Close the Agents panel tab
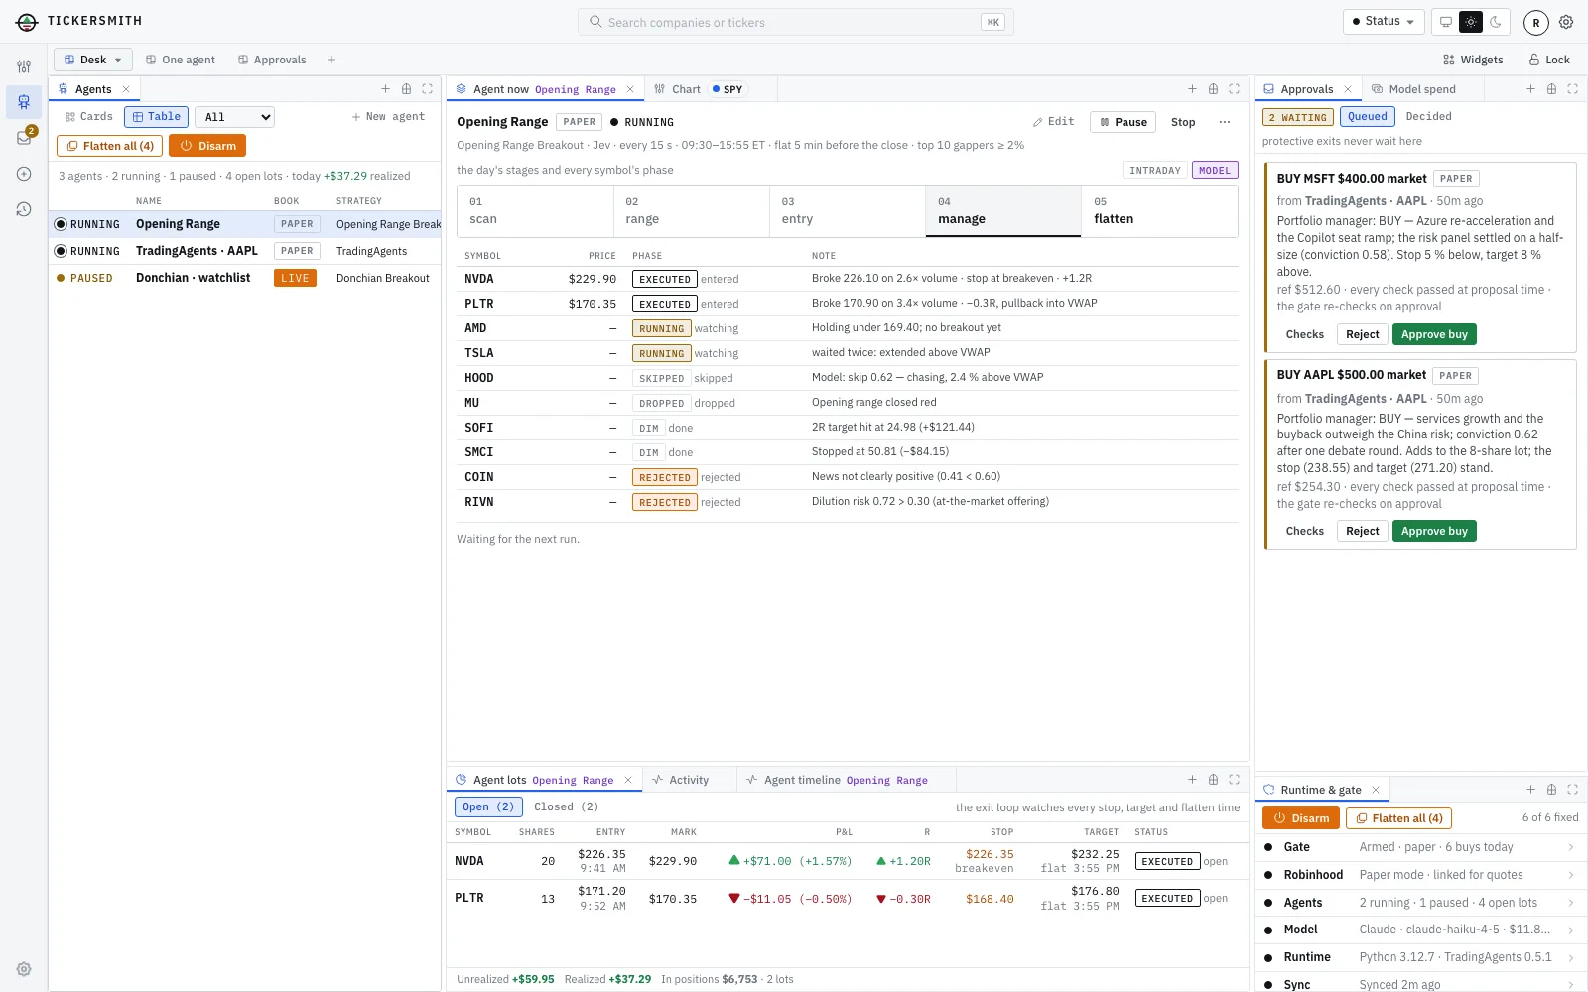The width and height of the screenshot is (1588, 992). pos(126,89)
